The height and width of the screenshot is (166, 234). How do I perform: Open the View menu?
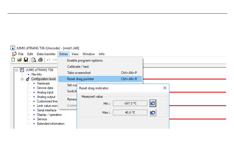coord(75,54)
